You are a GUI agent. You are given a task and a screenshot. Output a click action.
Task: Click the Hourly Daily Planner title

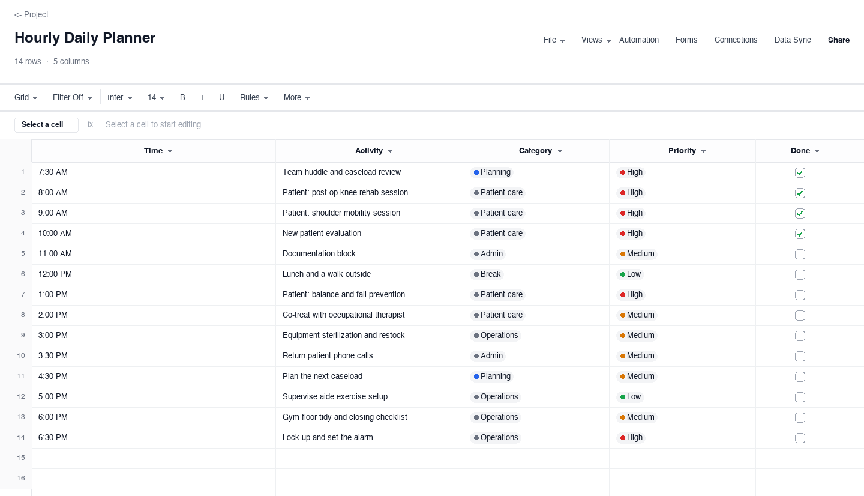click(x=85, y=38)
